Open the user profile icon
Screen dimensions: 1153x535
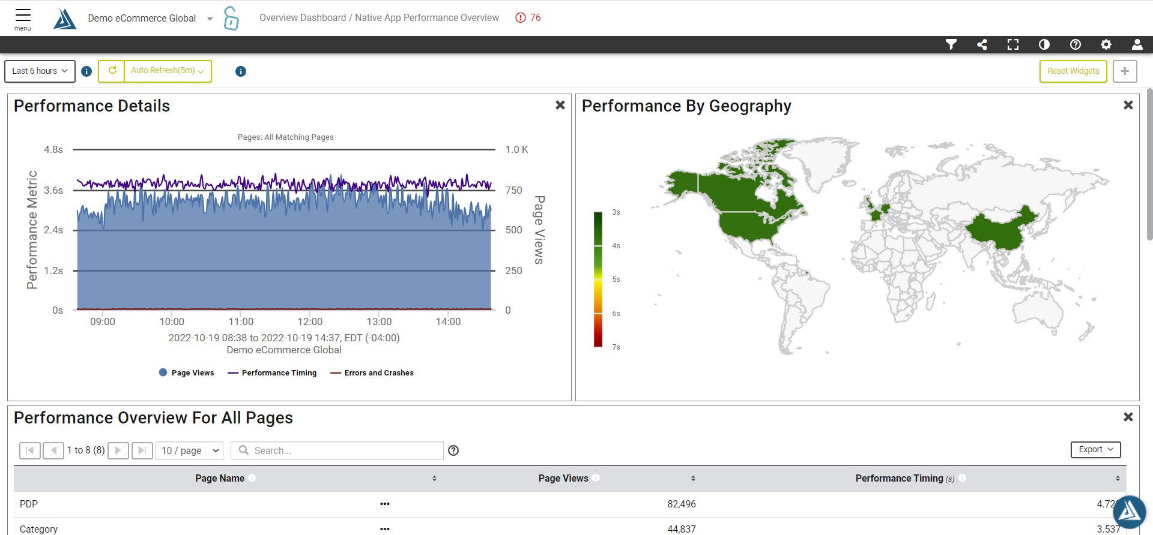point(1137,44)
